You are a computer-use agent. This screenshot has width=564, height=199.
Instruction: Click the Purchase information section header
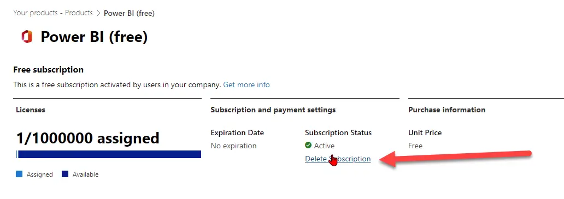pyautogui.click(x=446, y=110)
